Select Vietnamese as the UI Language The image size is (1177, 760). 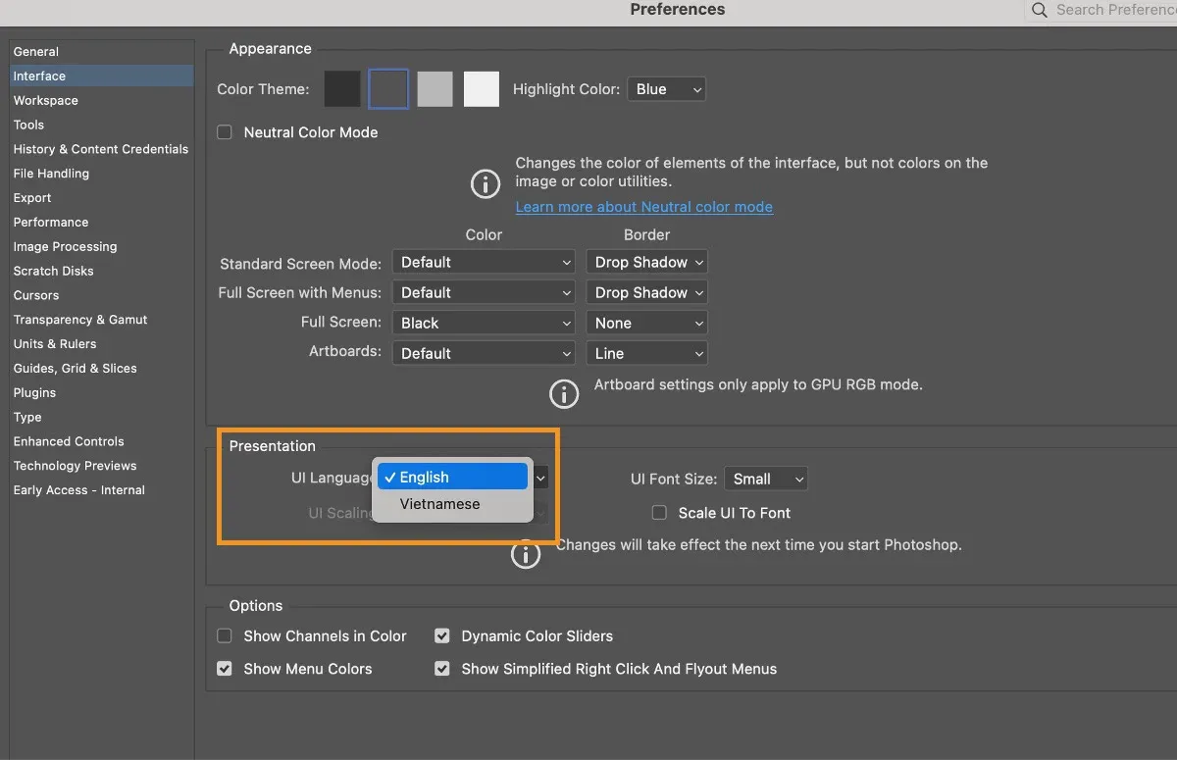[439, 503]
